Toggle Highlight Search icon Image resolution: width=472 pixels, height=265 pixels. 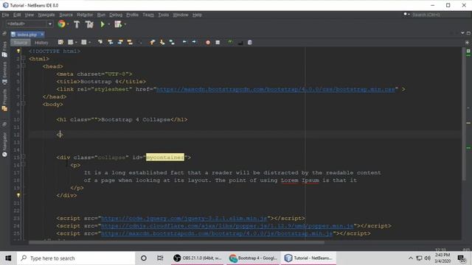[x=130, y=43]
